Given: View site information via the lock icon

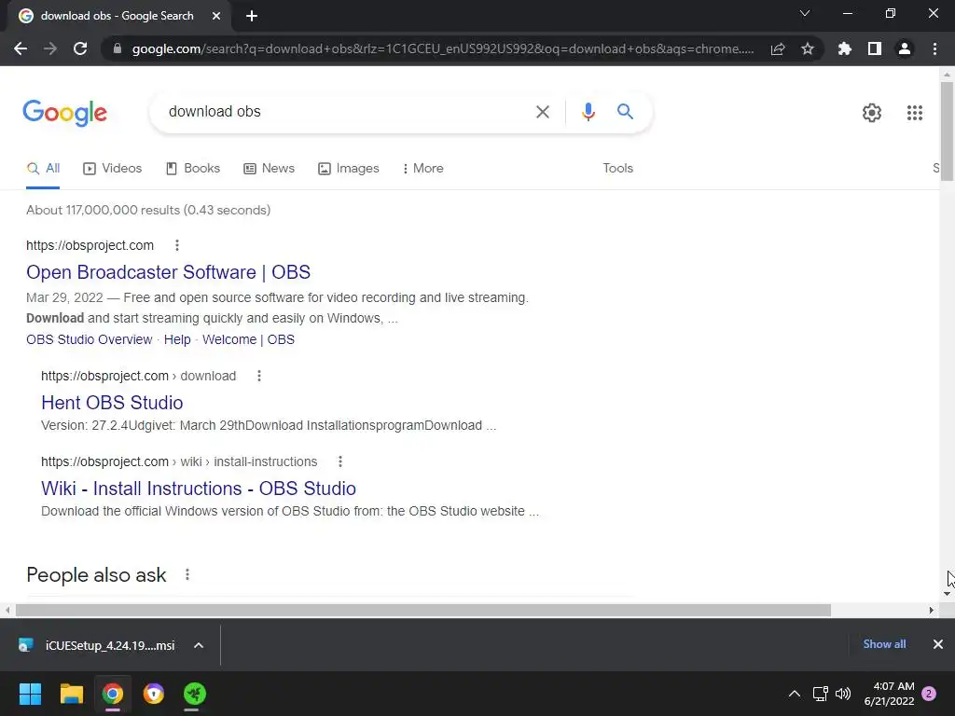Looking at the screenshot, I should click(x=118, y=48).
